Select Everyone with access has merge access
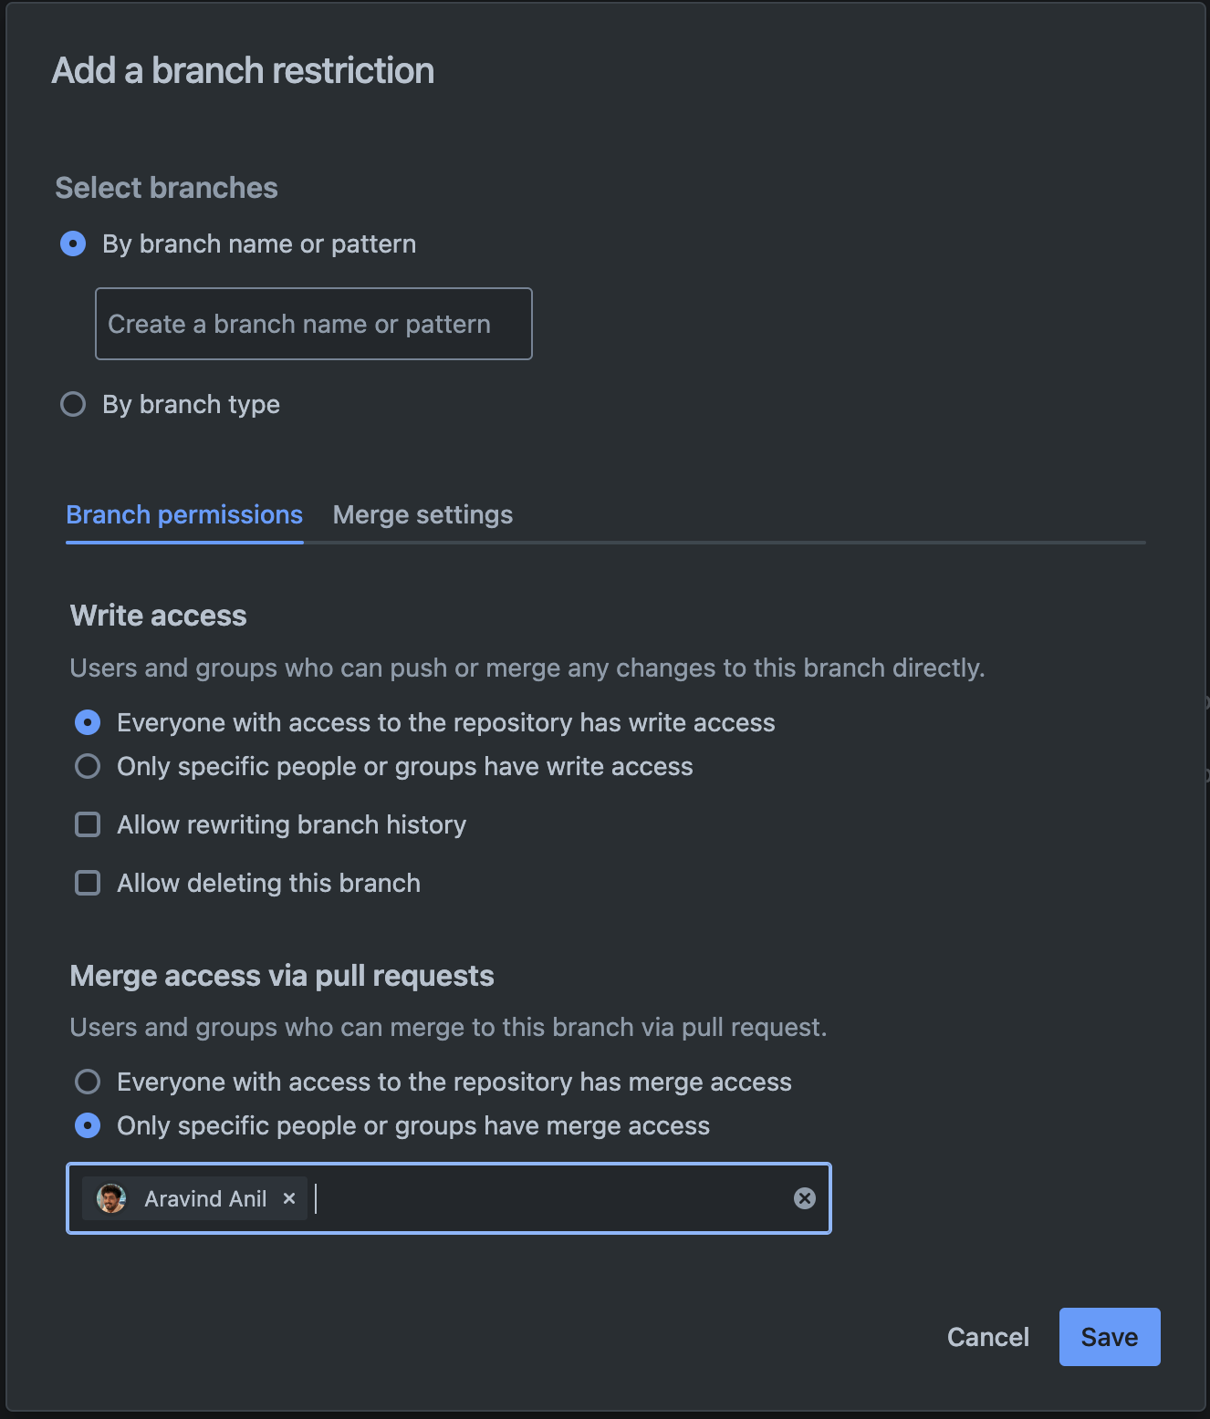Screen dimensions: 1210x1419 click(x=88, y=1082)
